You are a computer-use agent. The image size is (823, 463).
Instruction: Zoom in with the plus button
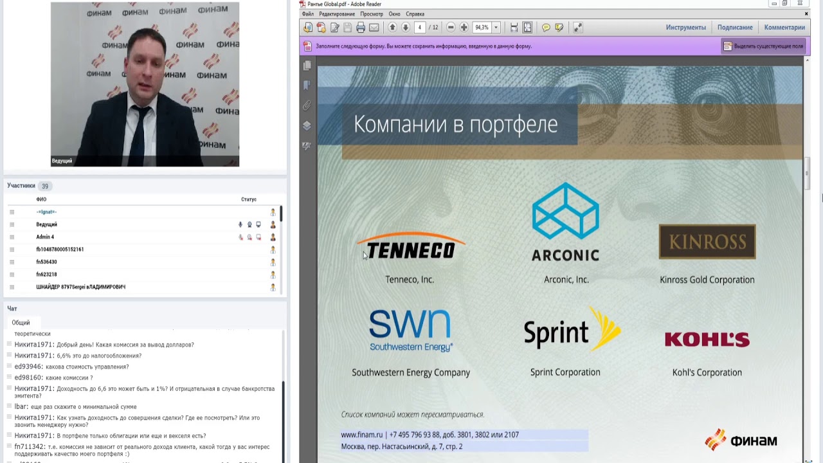[464, 28]
